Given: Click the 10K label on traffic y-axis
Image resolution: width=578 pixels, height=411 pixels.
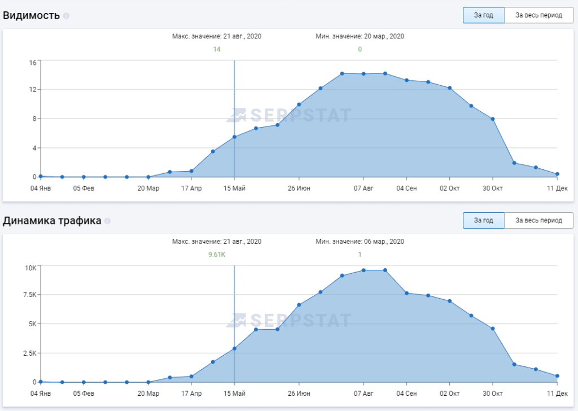Looking at the screenshot, I should [x=31, y=268].
